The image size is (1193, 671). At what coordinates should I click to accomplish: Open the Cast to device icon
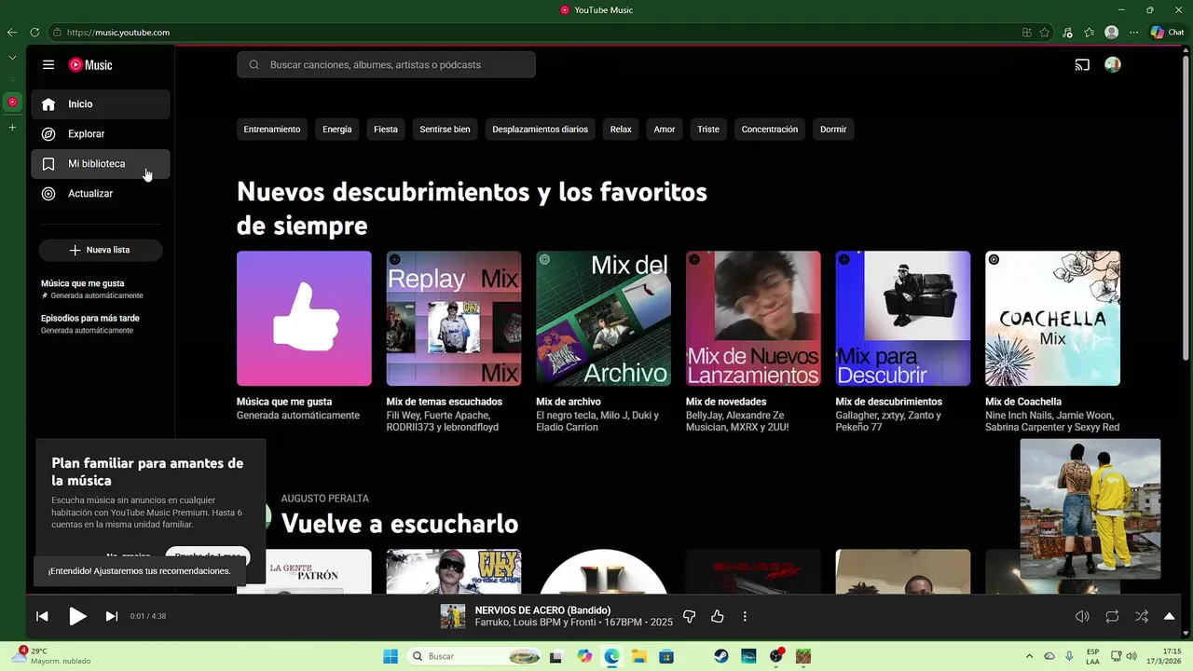pyautogui.click(x=1082, y=65)
